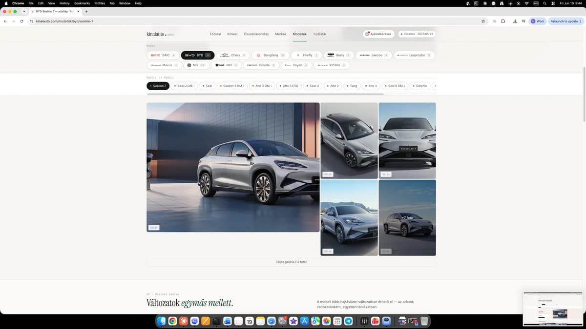
Task: Select the Leapmotor brand chip
Action: 414,55
